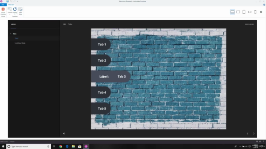Click the microphone icon in search box
Viewport: 266px width, 149px height.
(x=48, y=147)
